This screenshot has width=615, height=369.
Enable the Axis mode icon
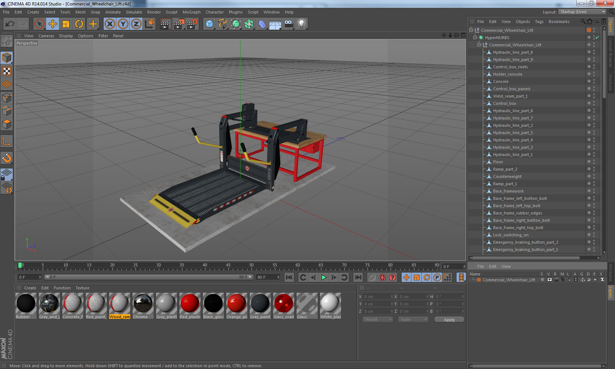coord(7,141)
